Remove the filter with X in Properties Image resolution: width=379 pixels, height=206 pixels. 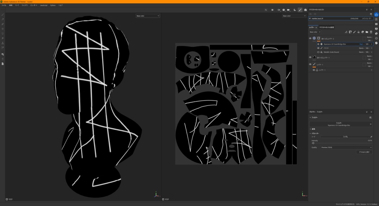[x=370, y=124]
